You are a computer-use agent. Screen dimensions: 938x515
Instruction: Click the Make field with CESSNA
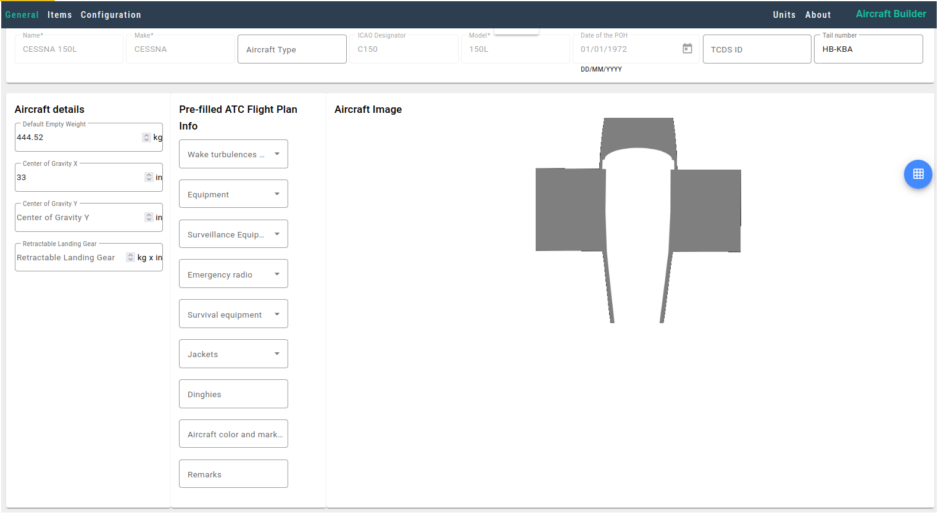point(180,49)
